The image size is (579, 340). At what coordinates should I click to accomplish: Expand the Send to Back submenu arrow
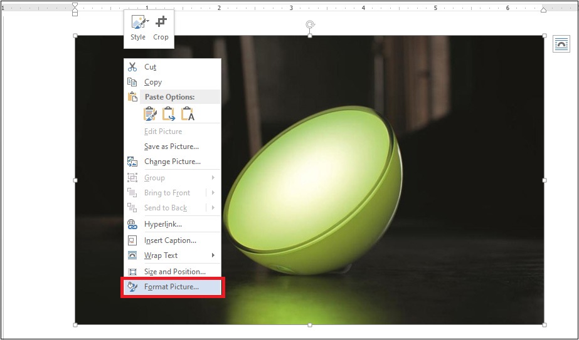point(213,208)
